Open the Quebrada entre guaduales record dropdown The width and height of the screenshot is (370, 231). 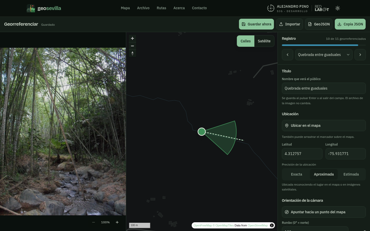coord(324,55)
